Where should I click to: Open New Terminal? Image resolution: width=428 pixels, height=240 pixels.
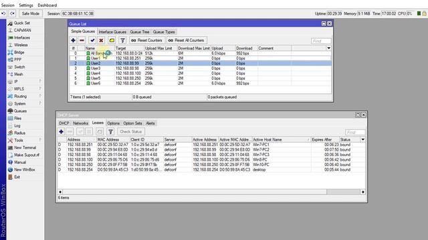(x=25, y=148)
